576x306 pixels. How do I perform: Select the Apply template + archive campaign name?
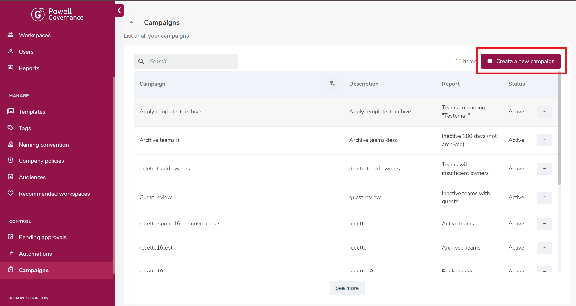170,112
